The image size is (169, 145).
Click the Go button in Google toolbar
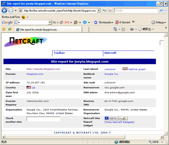(54, 22)
